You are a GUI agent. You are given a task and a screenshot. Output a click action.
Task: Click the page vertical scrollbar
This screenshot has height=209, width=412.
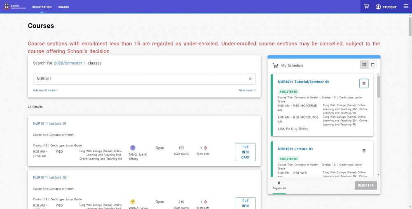point(410,26)
